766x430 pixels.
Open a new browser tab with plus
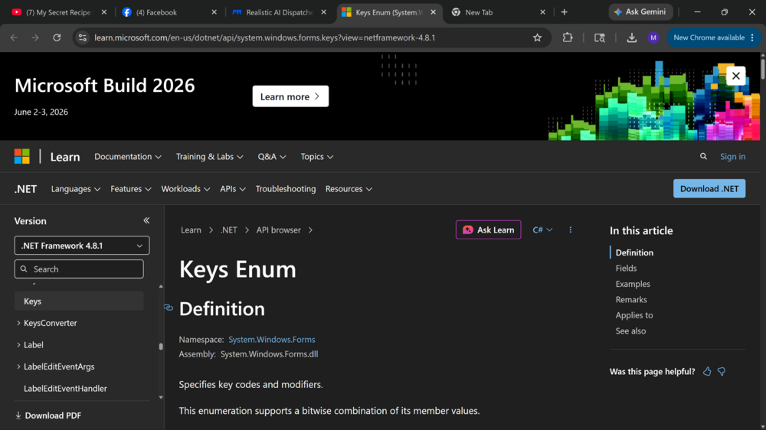565,12
